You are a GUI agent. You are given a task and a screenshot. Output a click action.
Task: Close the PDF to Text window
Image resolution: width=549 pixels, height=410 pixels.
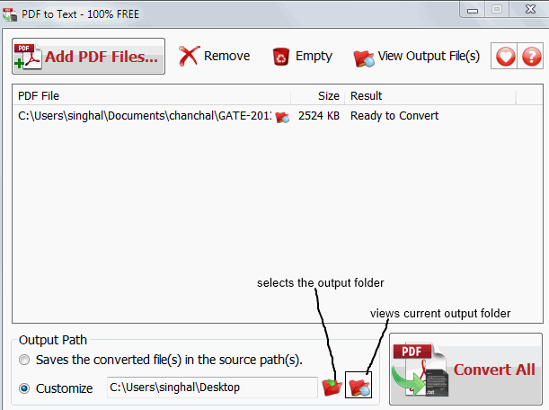click(x=530, y=10)
